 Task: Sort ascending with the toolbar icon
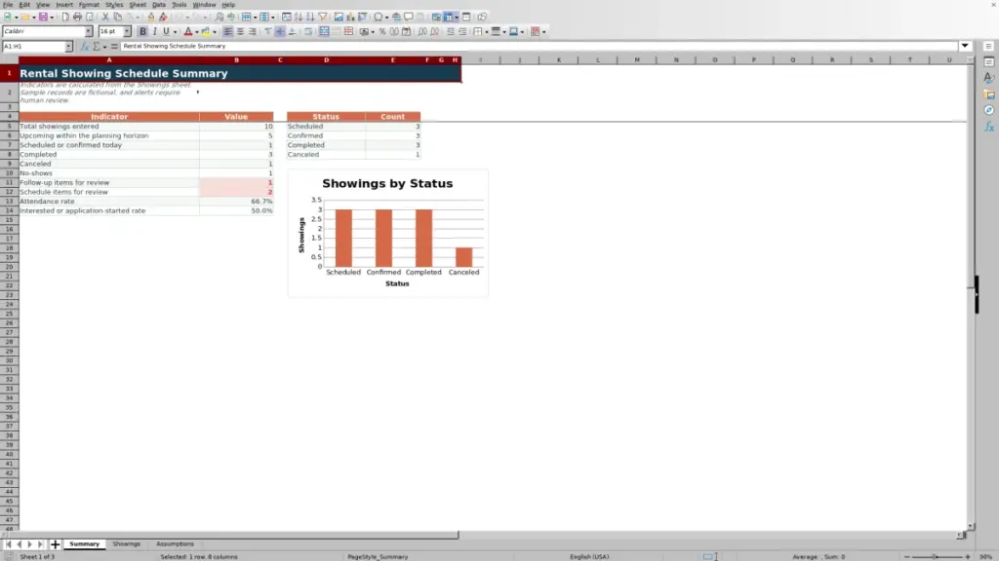click(299, 18)
